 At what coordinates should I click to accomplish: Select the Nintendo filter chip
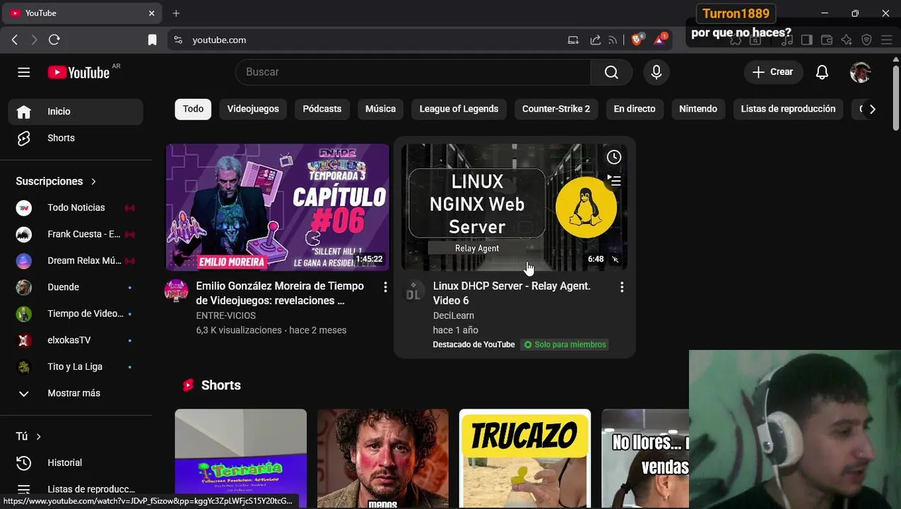[698, 109]
